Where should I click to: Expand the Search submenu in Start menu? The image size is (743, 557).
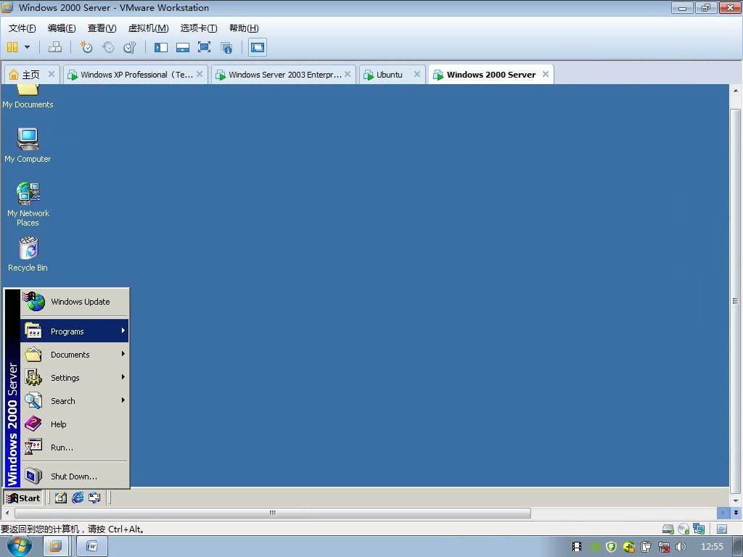pos(75,400)
